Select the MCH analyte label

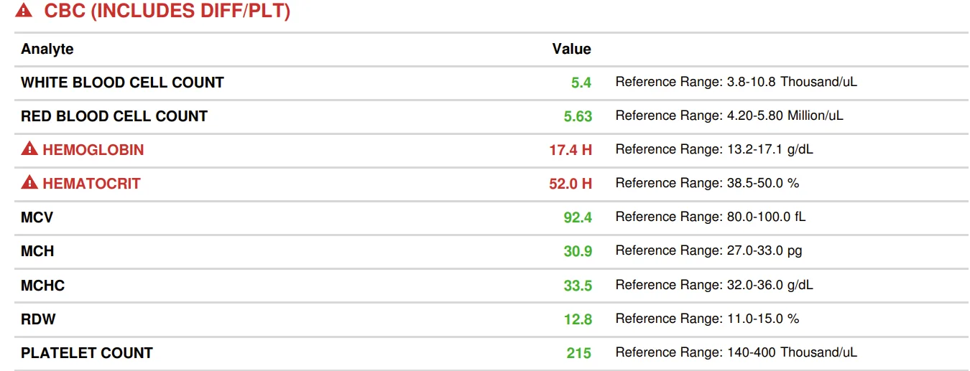point(37,251)
